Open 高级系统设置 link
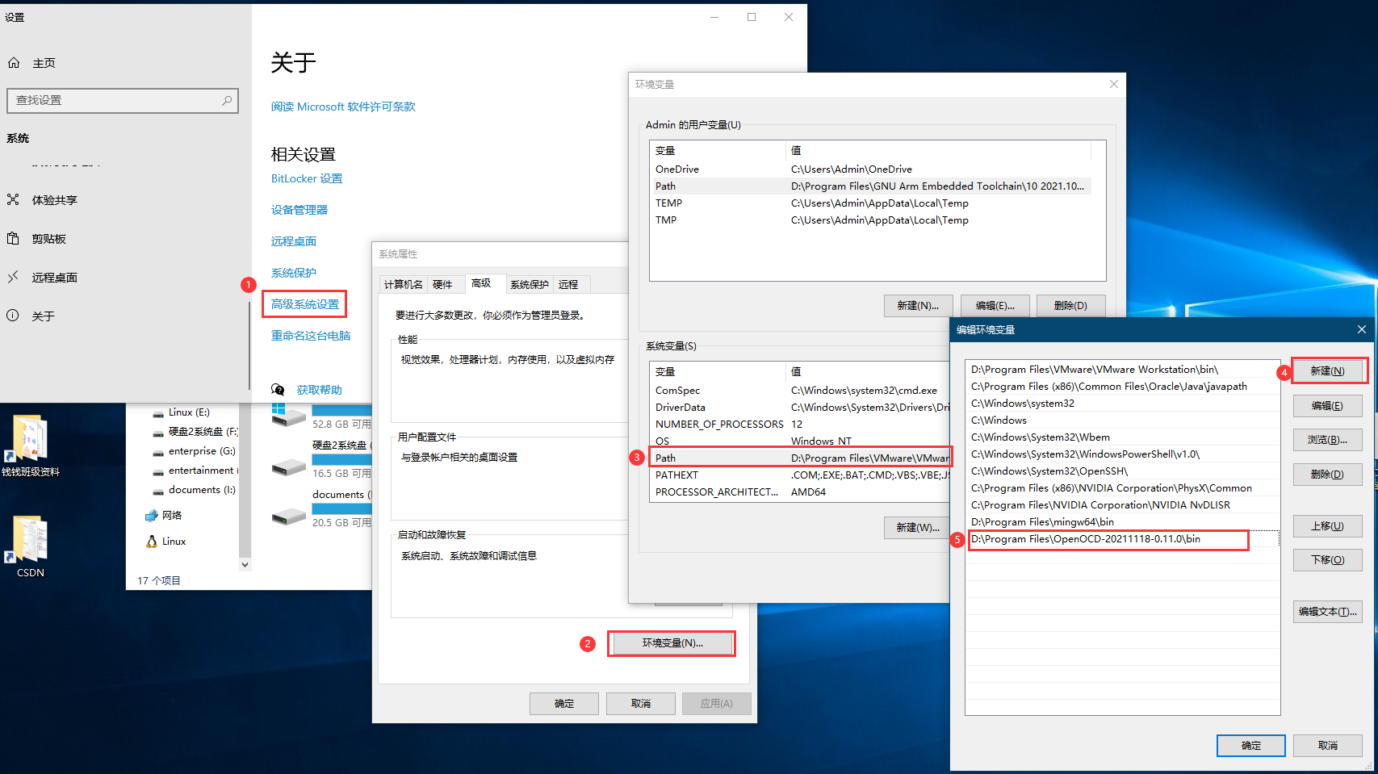 tap(305, 304)
